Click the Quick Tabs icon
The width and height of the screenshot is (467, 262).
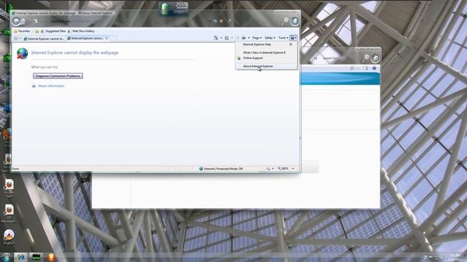(16, 39)
